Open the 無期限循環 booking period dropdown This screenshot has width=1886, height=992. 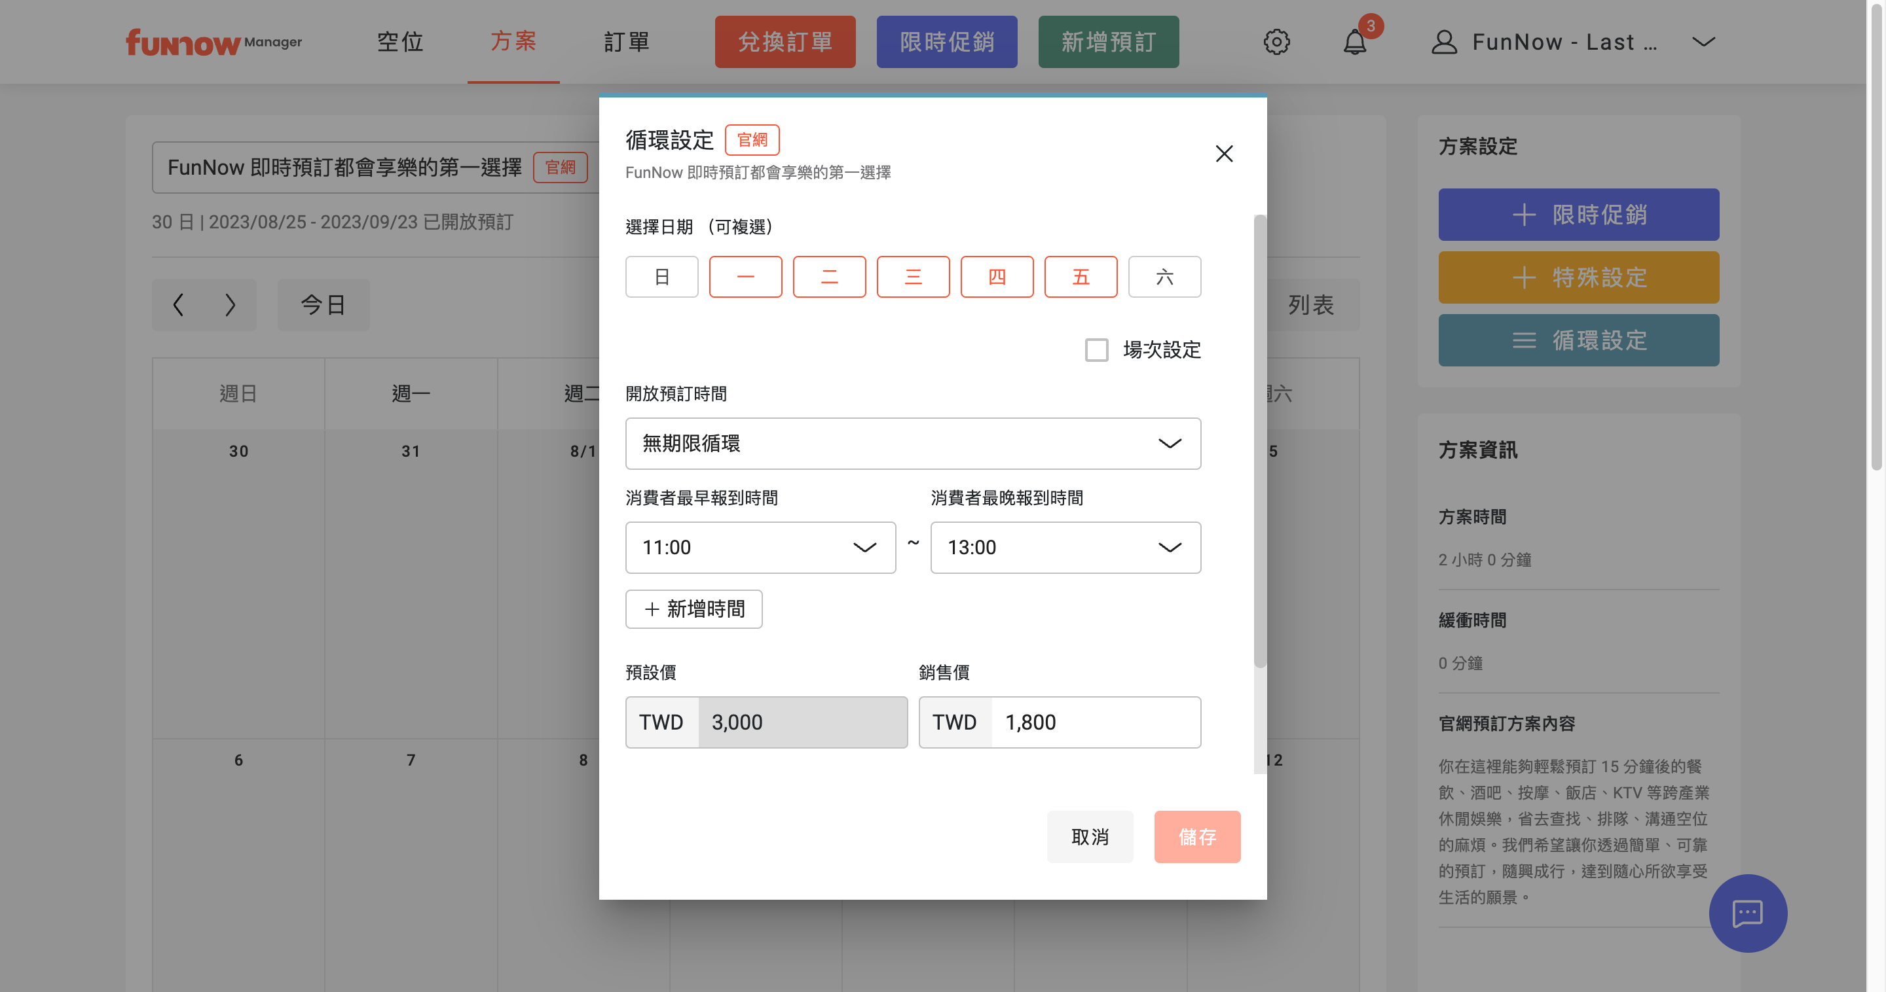pyautogui.click(x=912, y=444)
